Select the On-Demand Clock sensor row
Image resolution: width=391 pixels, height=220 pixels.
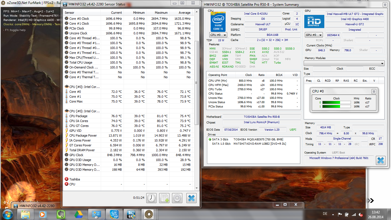[128, 67]
